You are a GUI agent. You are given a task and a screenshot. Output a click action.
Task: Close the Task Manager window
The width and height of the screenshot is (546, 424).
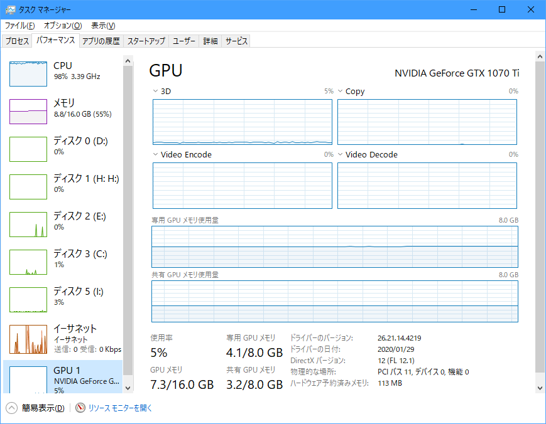[x=531, y=9]
